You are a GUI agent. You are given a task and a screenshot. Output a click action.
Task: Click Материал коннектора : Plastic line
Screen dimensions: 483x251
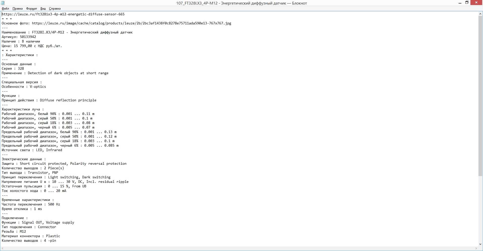coord(31,236)
